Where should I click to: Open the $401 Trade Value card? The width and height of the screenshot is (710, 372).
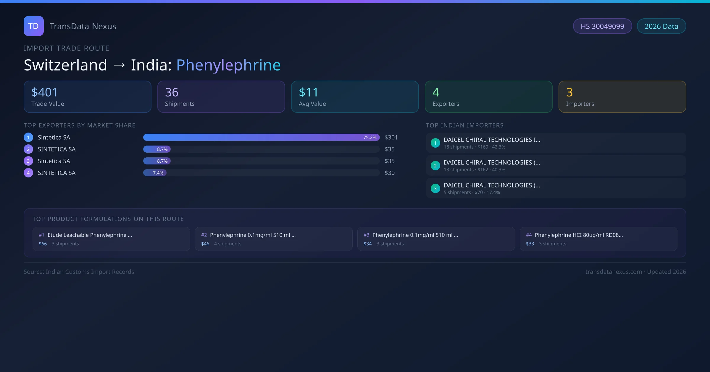[x=87, y=97]
